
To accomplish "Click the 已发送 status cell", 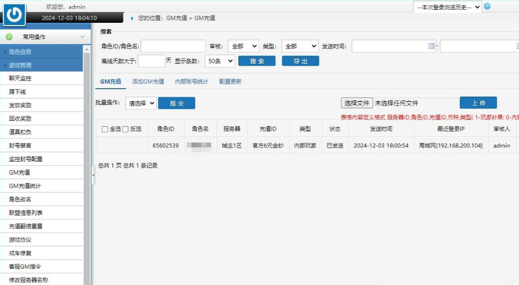I will [335, 145].
